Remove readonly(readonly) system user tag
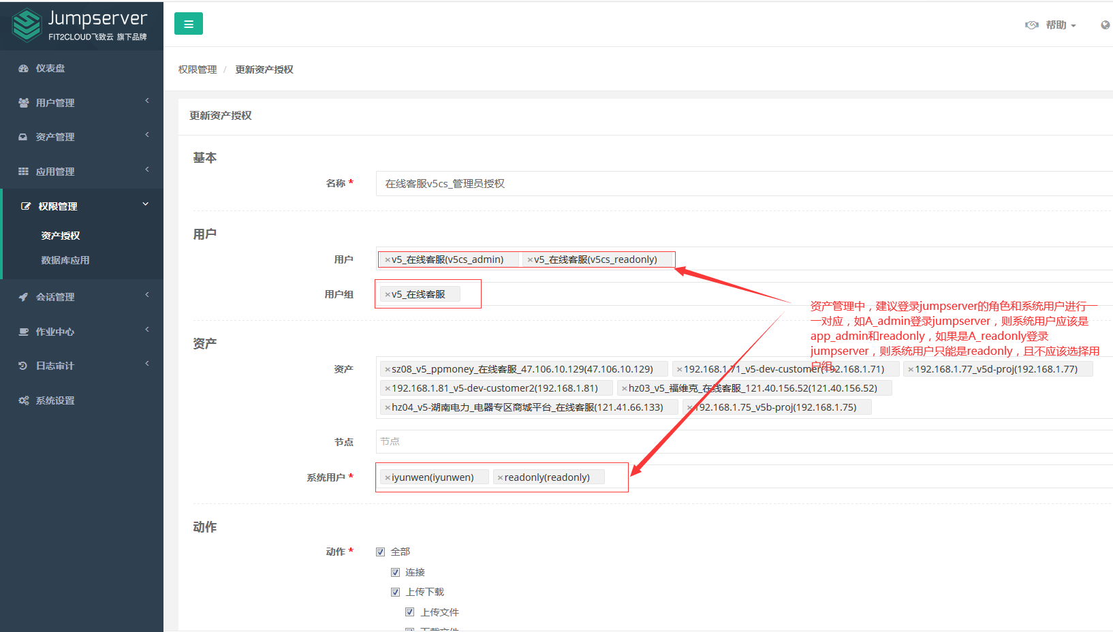Screen dimensions: 1113x632 click(x=500, y=477)
